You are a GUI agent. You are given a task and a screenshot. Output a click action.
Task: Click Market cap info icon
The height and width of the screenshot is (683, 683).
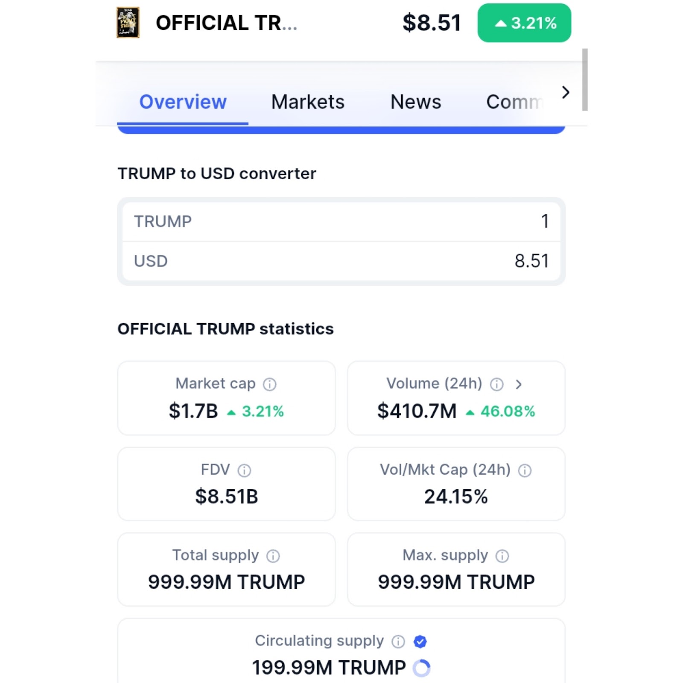(269, 384)
